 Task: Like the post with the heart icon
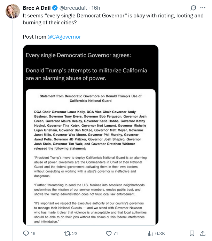109,233
